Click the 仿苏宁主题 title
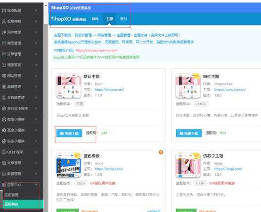Screen dimensions: 261x212 [213, 156]
